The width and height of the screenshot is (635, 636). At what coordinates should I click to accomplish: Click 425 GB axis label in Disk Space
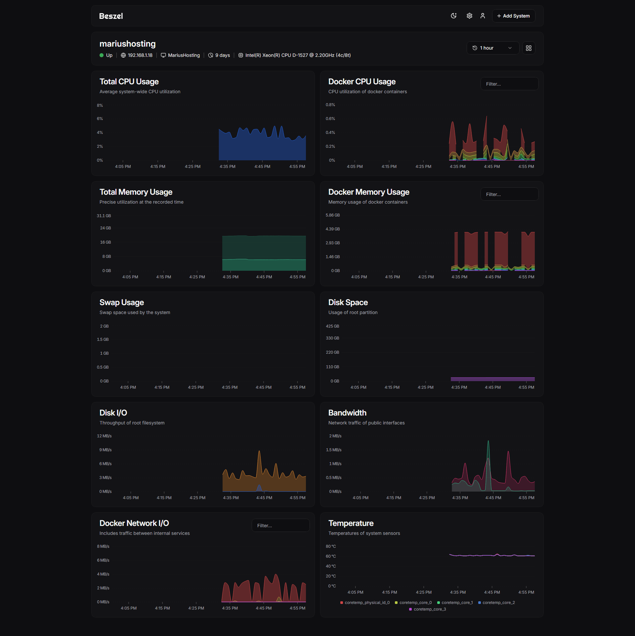(332, 326)
